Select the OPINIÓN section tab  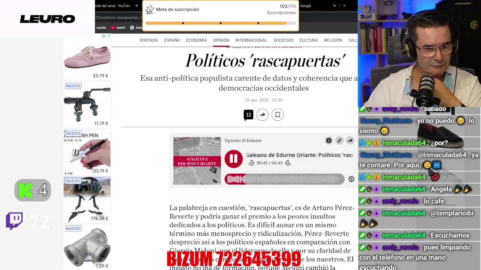point(221,40)
